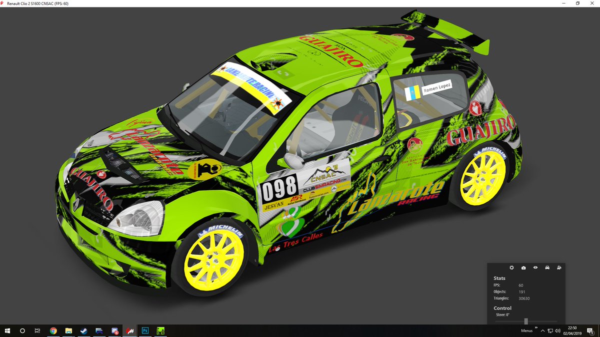Open the blue car app on taskbar

pos(99,331)
